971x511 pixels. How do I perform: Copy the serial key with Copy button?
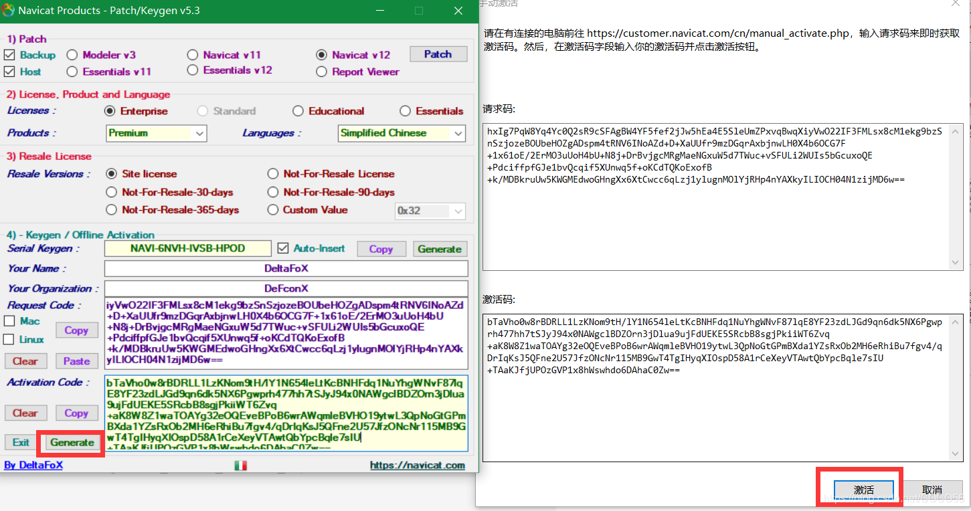(381, 249)
